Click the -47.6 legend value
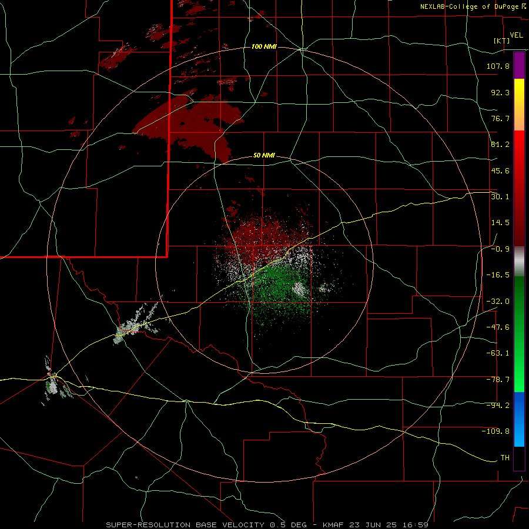 pos(498,327)
